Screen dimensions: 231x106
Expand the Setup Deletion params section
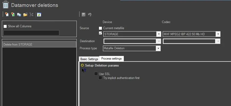point(82,65)
